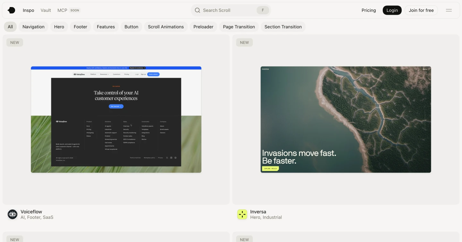Click the Voiceflow title text
This screenshot has width=462, height=242.
point(31,212)
